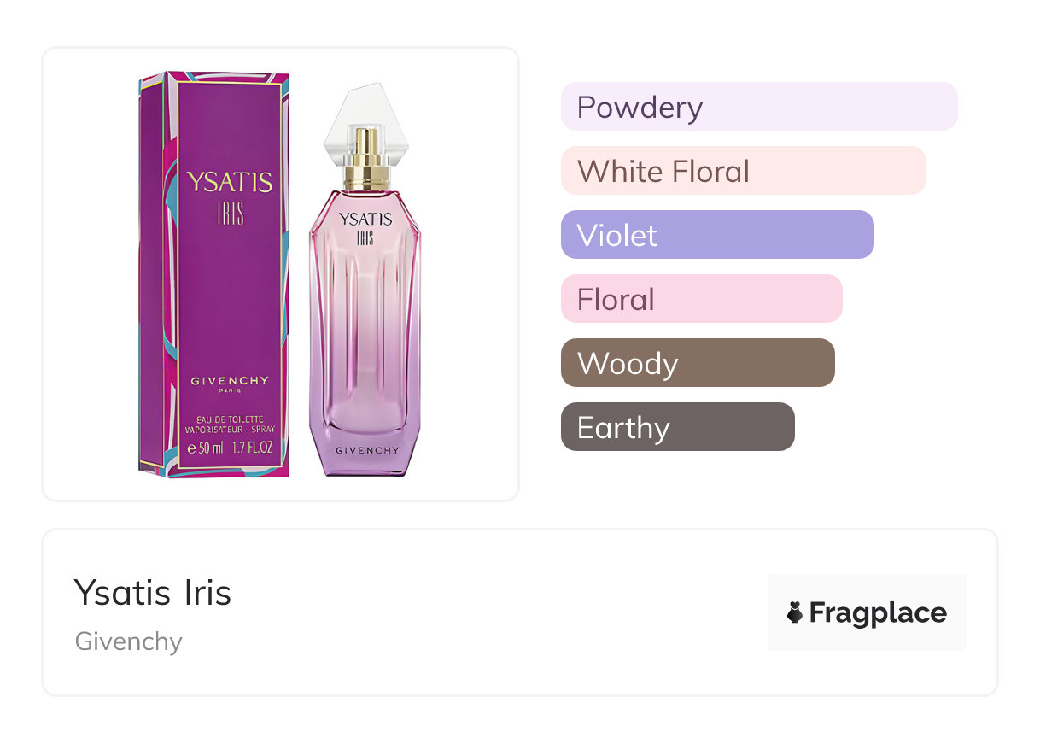Click YSATIS IRIS text on the box
The width and height of the screenshot is (1040, 738).
coord(229,196)
